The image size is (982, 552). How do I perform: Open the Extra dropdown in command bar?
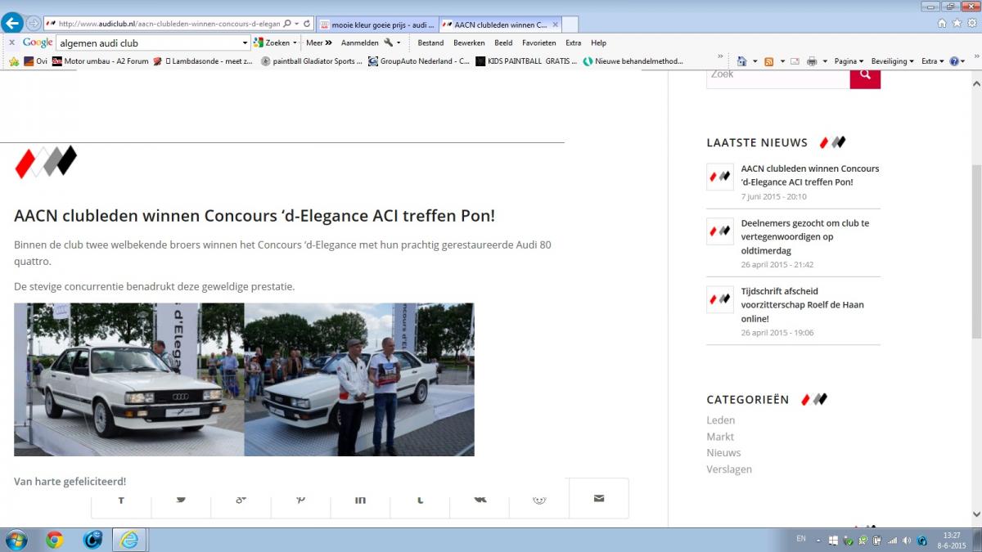click(x=932, y=61)
